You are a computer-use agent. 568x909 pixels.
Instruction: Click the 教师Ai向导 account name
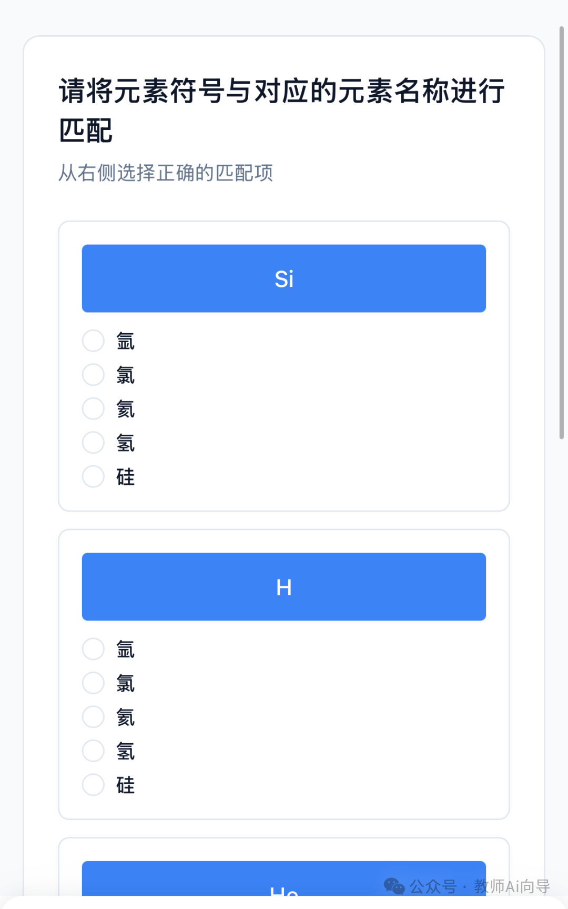coord(512,887)
